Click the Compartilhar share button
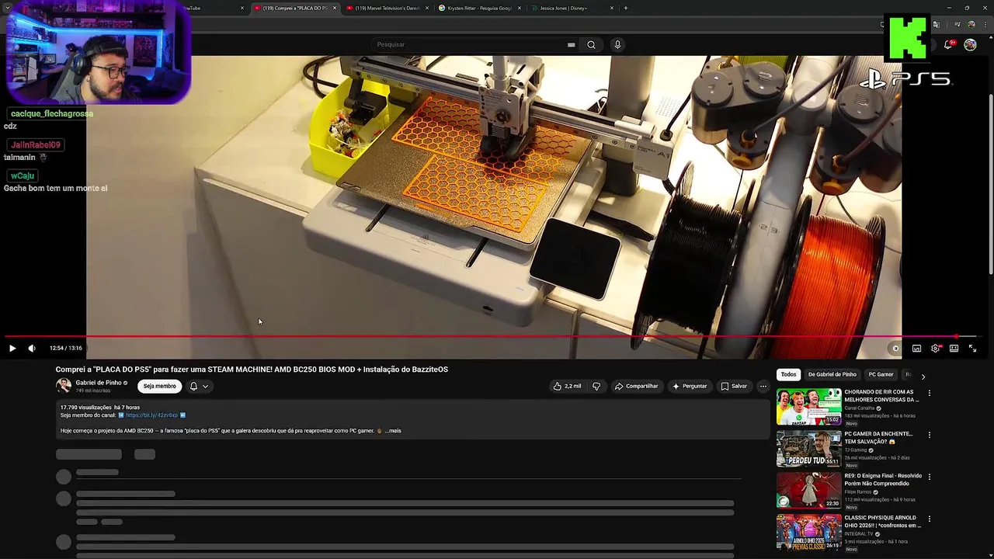Viewport: 994px width, 559px height. 636,386
